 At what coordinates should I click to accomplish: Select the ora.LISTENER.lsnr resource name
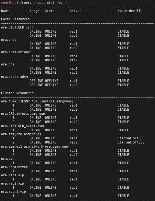[x=17, y=27]
